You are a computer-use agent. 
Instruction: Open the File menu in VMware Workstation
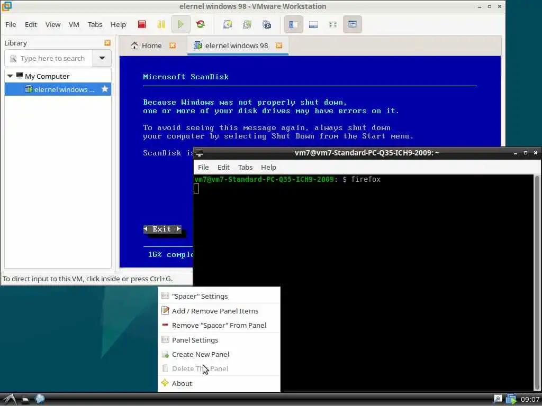pos(11,24)
